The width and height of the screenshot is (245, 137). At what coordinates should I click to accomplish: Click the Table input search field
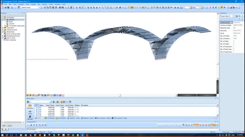coord(40,102)
